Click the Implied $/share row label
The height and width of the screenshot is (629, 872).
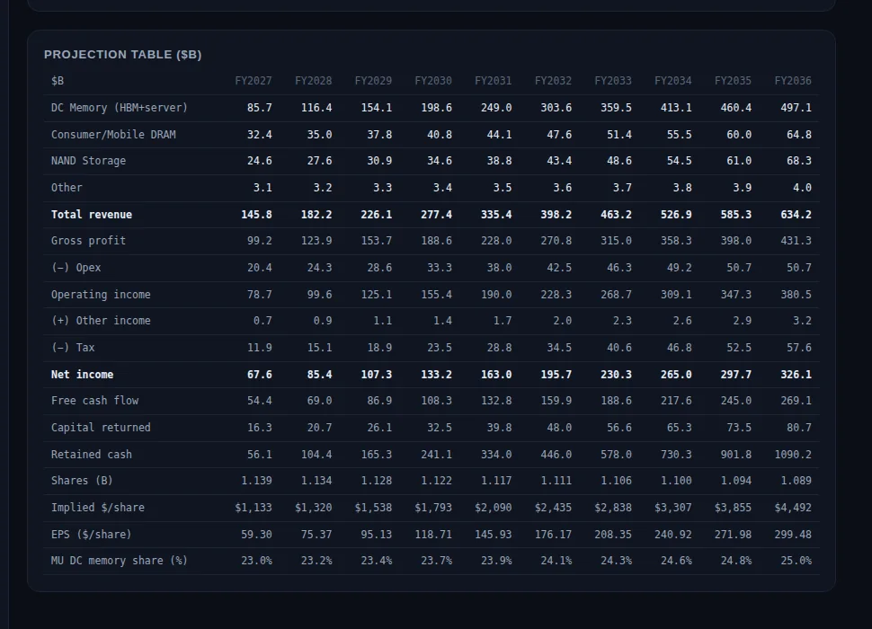tap(98, 508)
